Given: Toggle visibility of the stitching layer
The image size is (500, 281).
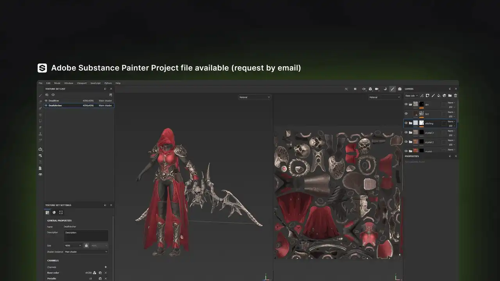Looking at the screenshot, I should (406, 123).
